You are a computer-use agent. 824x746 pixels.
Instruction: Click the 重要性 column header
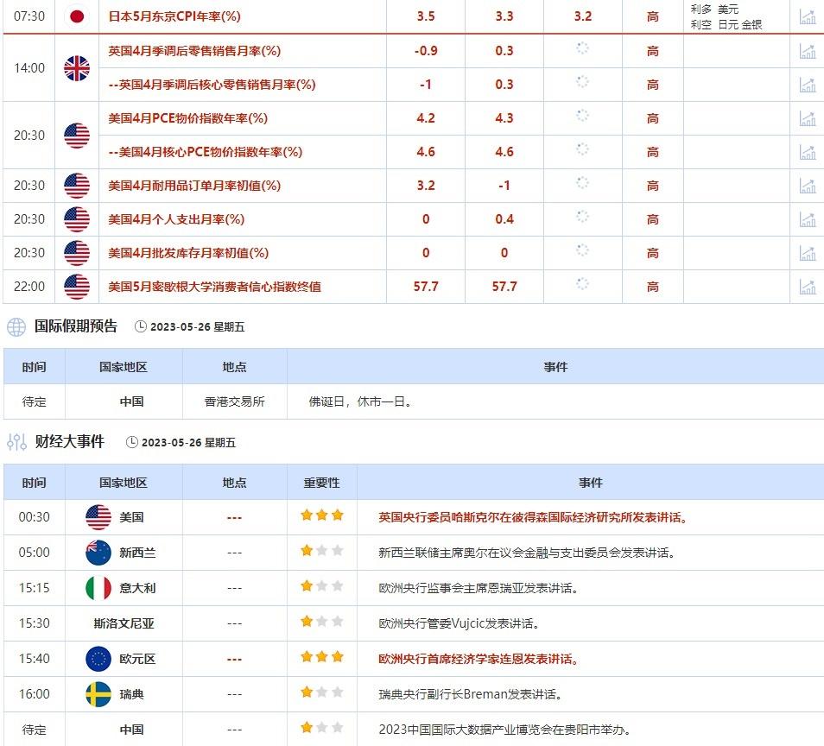(x=321, y=483)
